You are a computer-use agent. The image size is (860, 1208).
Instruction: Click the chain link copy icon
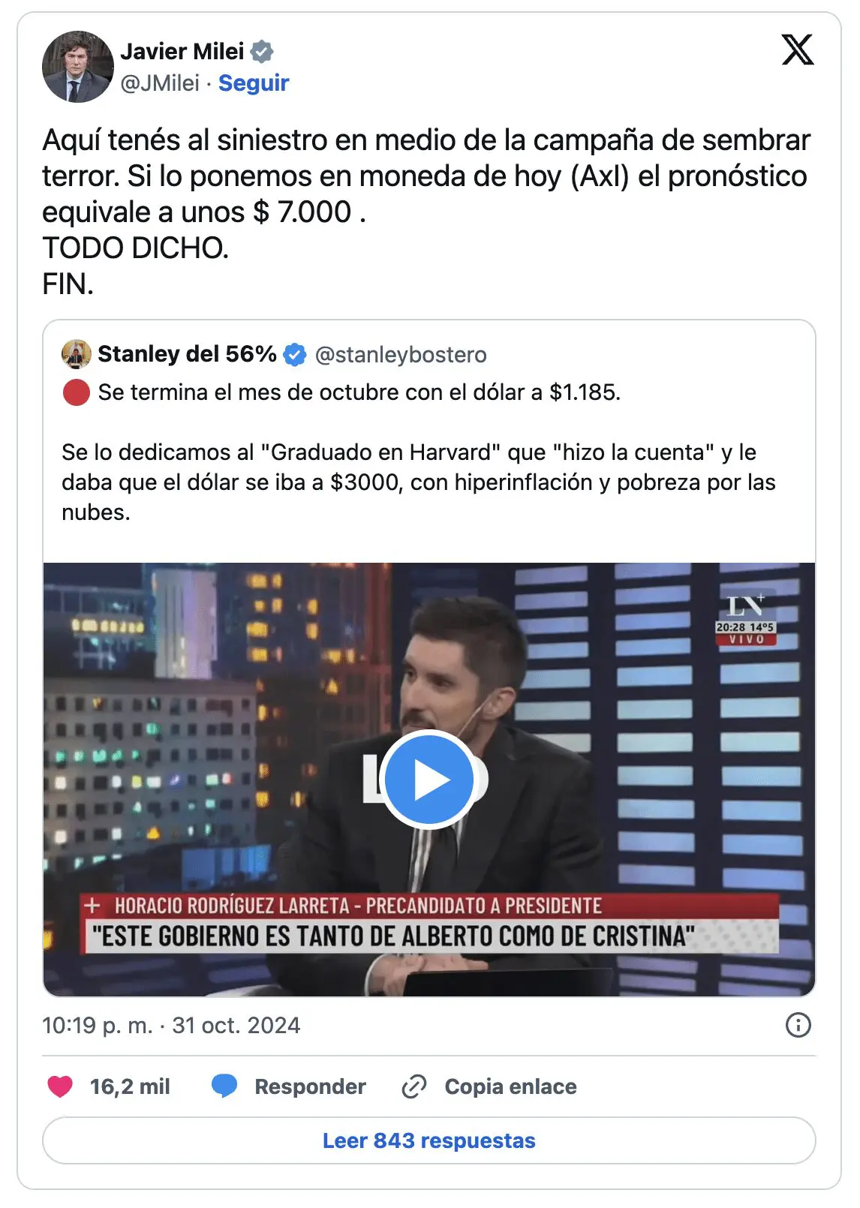pos(414,1086)
